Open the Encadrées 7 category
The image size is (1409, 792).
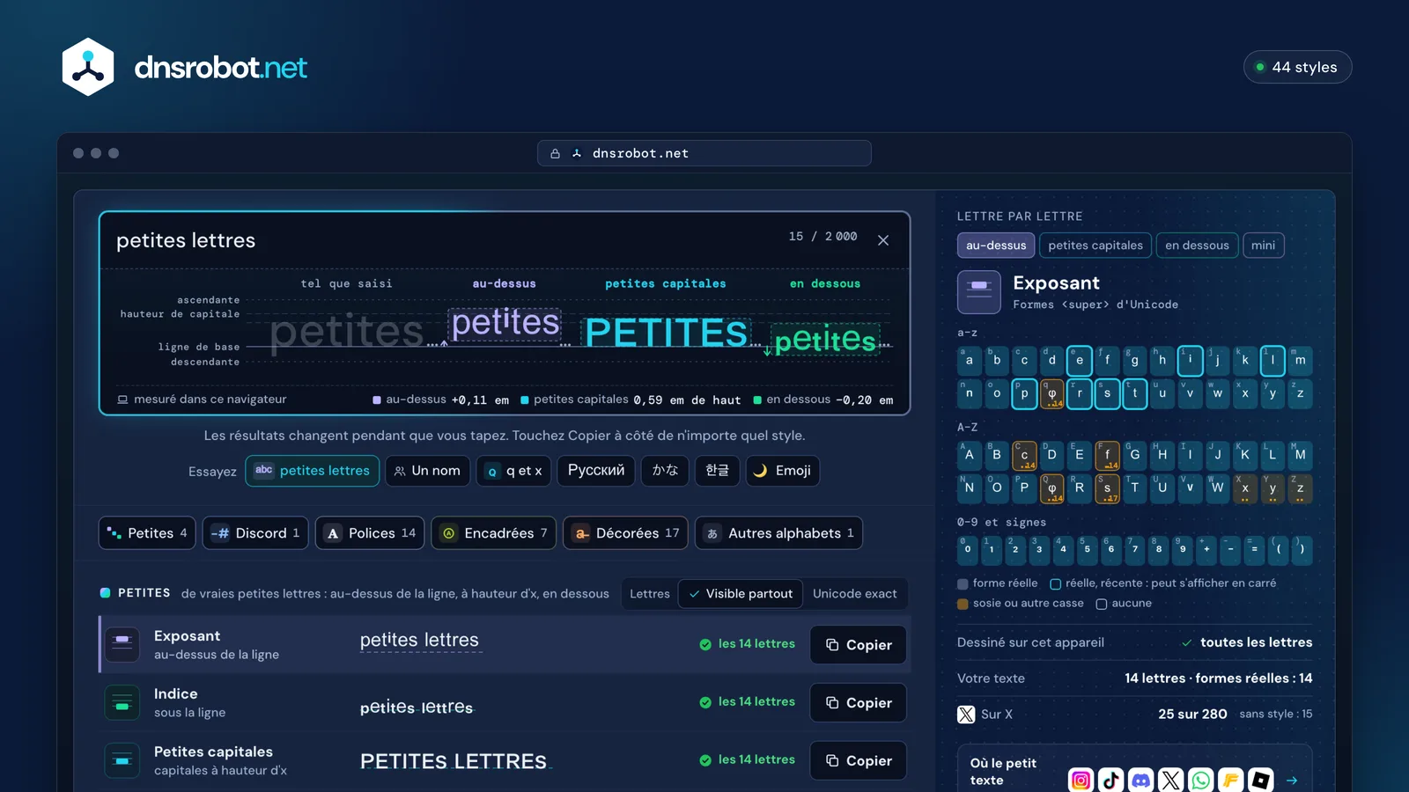pyautogui.click(x=493, y=532)
